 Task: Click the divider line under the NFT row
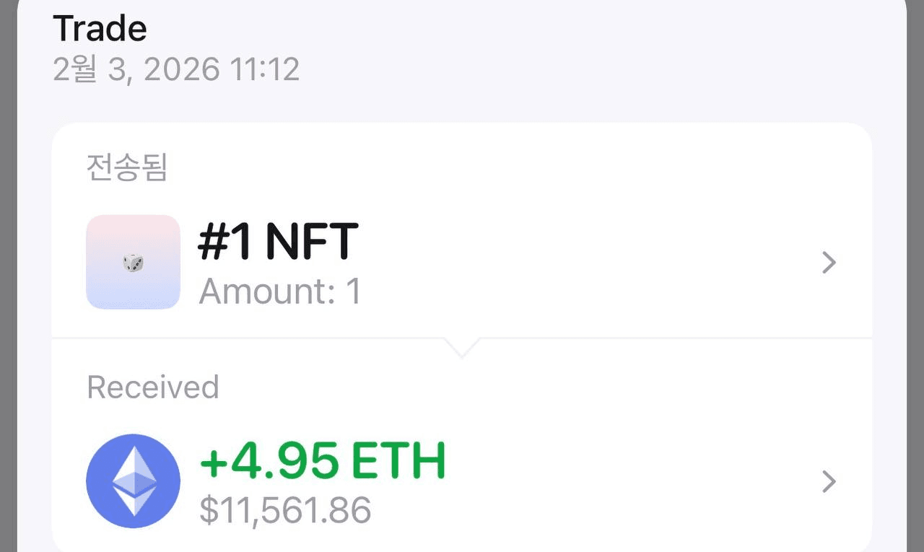tap(650, 337)
